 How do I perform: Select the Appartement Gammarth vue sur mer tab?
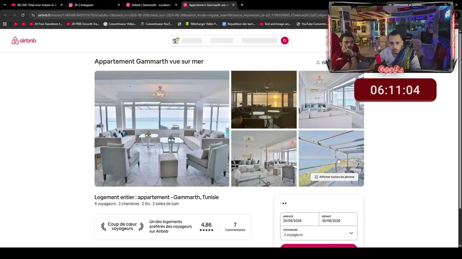coord(209,5)
